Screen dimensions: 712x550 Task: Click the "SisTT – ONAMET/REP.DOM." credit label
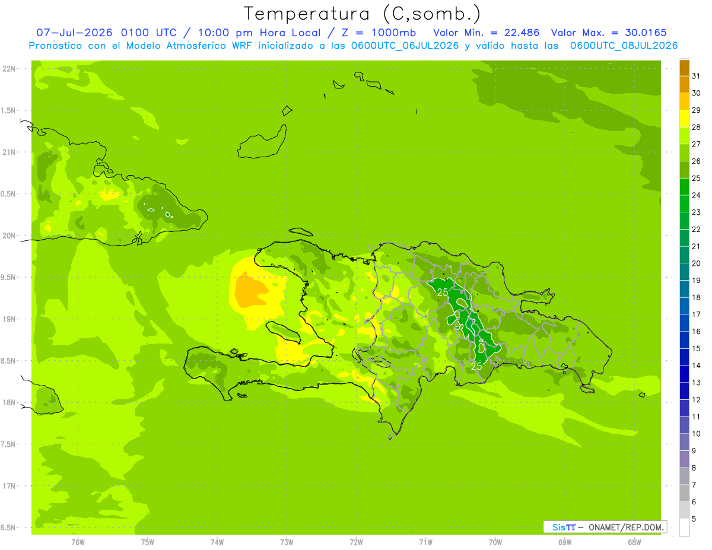click(x=605, y=527)
